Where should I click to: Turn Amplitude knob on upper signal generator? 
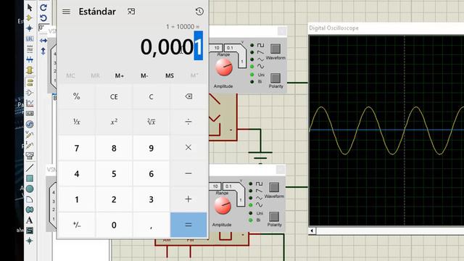pos(224,67)
